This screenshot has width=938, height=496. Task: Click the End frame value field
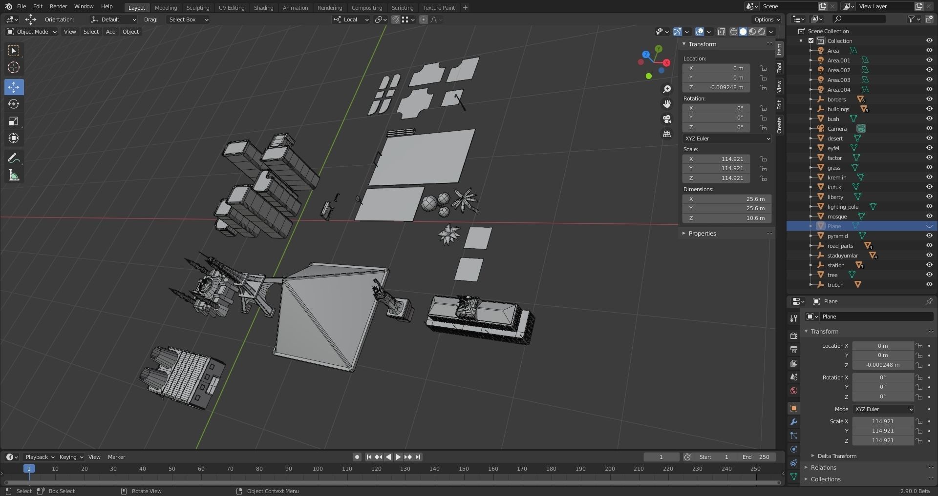click(x=756, y=457)
